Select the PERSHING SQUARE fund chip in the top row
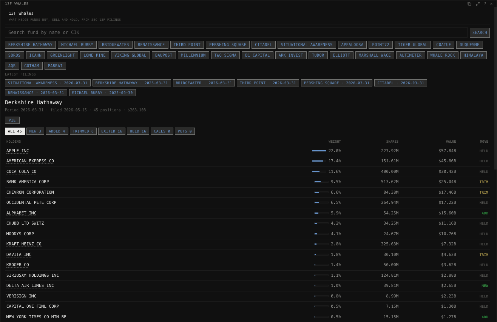Viewport: 497px width, 322px height. (228, 45)
